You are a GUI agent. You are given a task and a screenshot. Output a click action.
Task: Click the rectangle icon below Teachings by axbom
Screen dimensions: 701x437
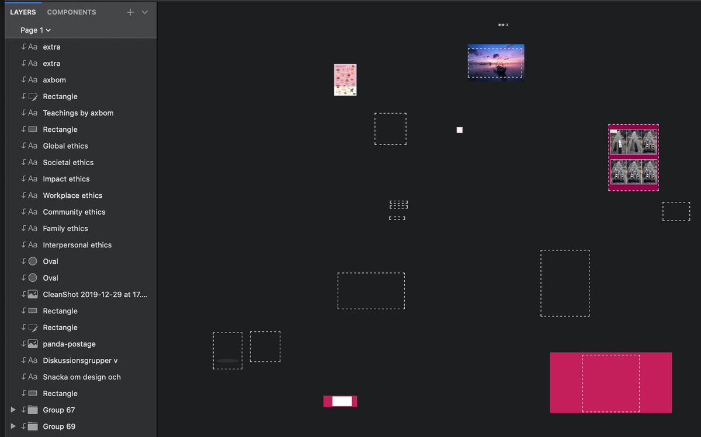click(33, 130)
